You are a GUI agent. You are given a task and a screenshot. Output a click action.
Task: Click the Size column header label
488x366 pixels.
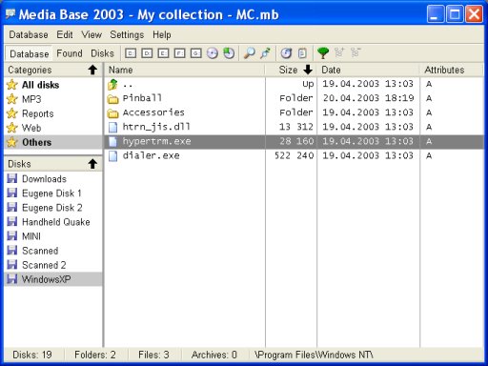click(x=288, y=70)
